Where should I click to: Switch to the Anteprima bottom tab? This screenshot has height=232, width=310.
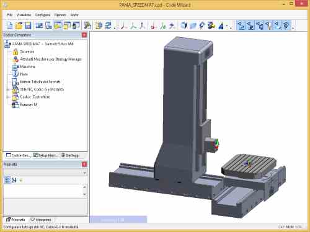41,220
